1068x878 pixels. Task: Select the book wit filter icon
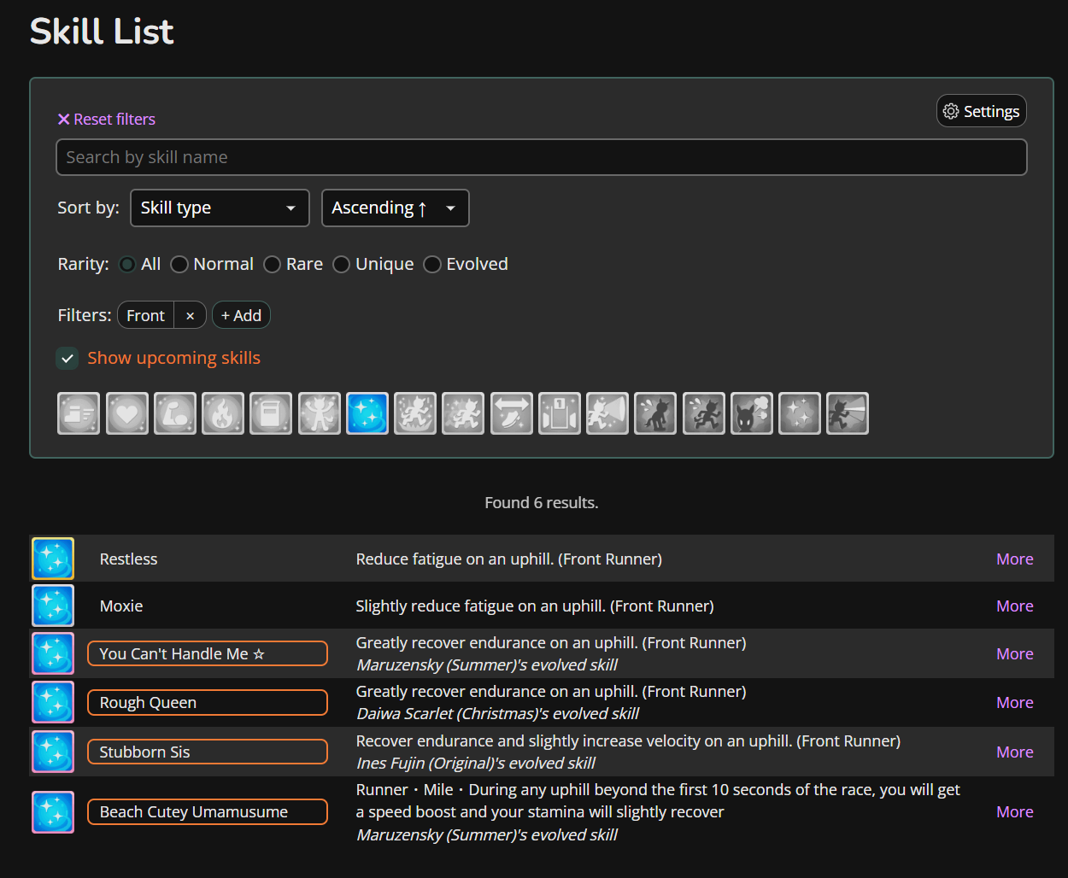[271, 413]
